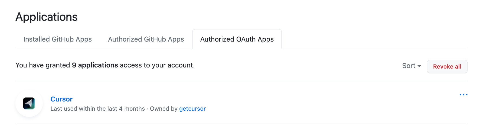
Task: Visit the getcursor owner profile link
Action: point(192,109)
